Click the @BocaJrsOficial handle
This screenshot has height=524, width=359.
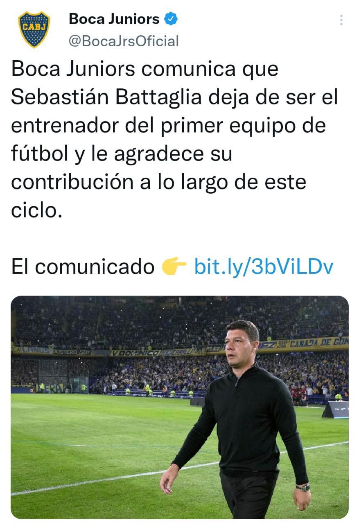124,41
